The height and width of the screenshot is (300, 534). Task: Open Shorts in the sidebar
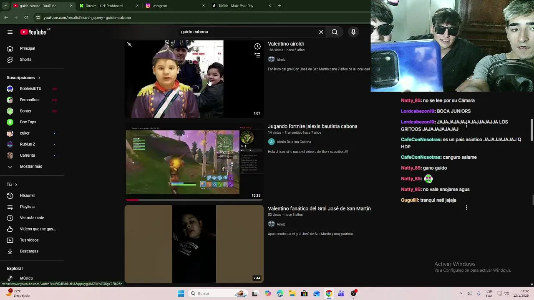(x=32, y=60)
